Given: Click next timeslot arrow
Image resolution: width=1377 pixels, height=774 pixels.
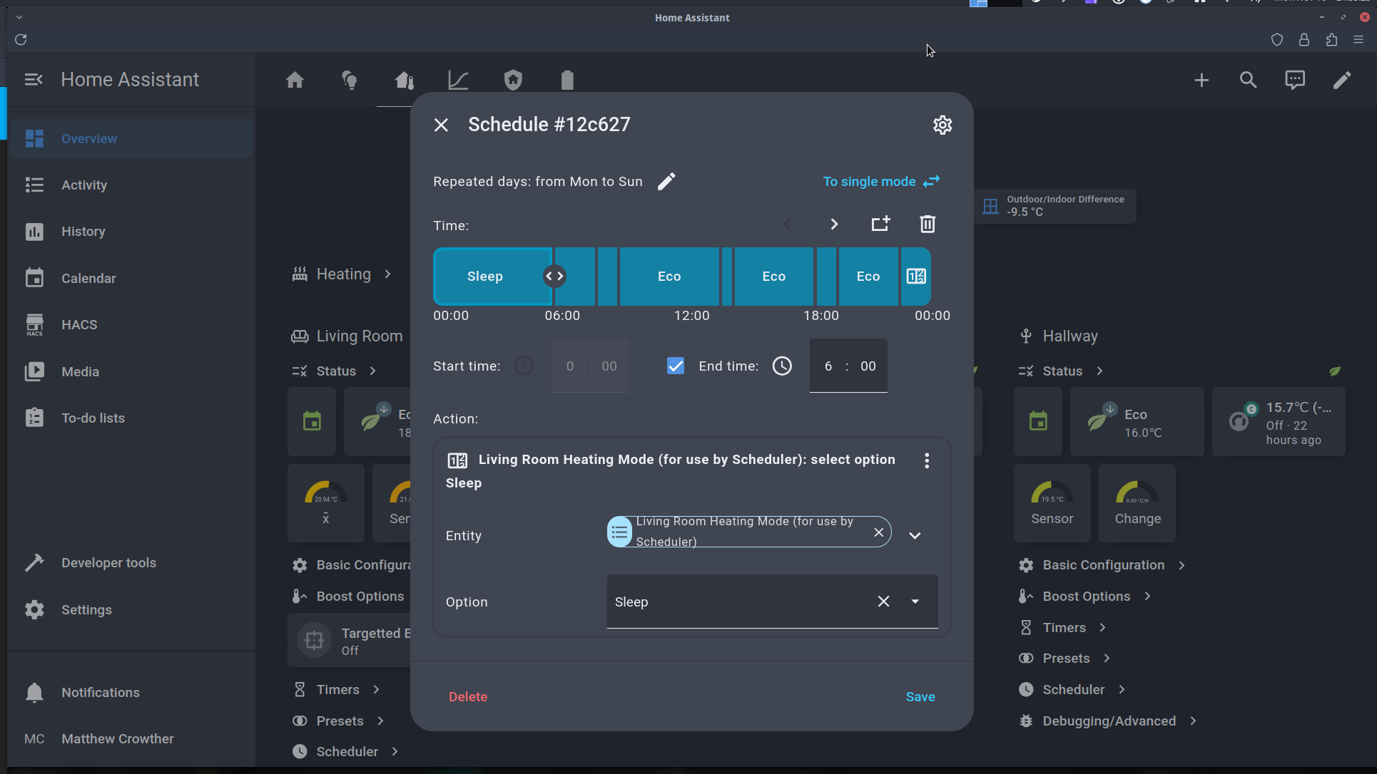Looking at the screenshot, I should click(833, 225).
